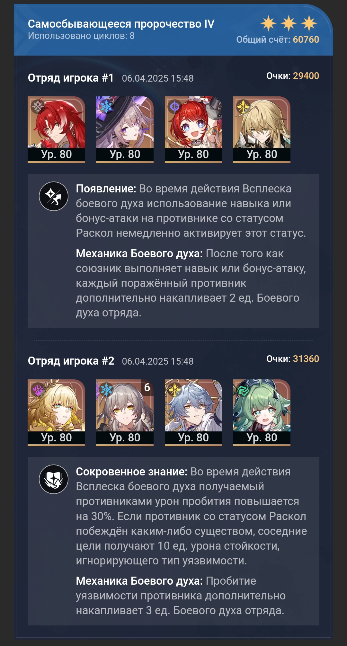Click imaginary element icon on blonde man
Screen dimensions: 347x646
(243, 106)
